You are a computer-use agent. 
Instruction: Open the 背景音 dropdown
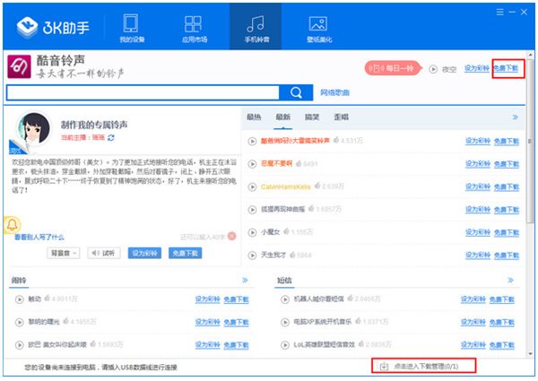click(63, 253)
